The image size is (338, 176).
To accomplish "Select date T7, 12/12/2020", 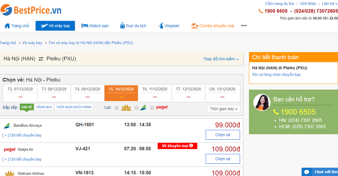I will pyautogui.click(x=188, y=93).
